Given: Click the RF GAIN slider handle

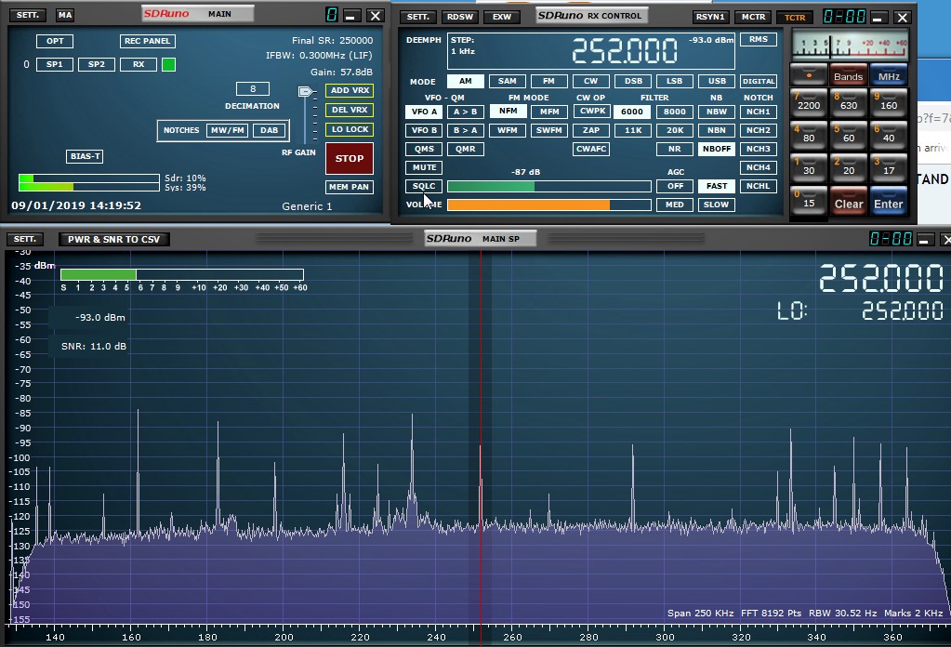Looking at the screenshot, I should click(306, 91).
